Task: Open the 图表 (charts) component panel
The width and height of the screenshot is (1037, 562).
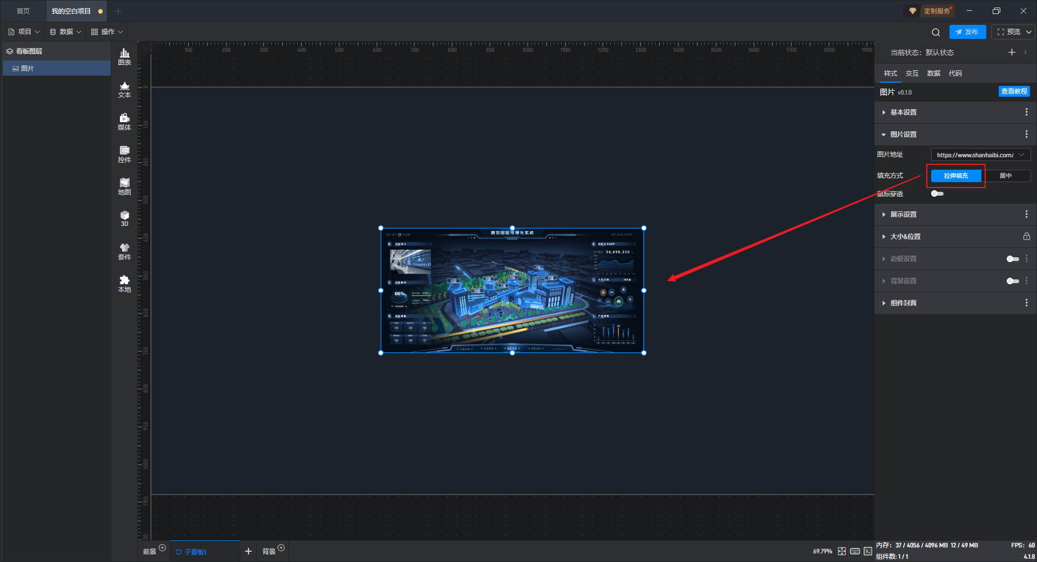Action: 124,57
